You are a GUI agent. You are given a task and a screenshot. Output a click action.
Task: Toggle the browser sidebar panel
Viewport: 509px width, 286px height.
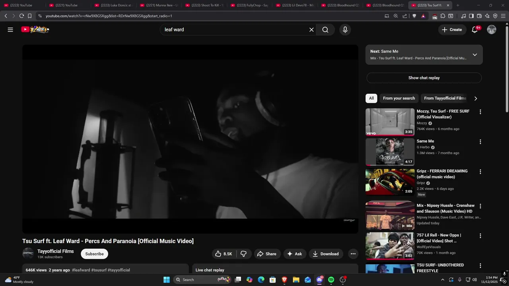click(471, 16)
